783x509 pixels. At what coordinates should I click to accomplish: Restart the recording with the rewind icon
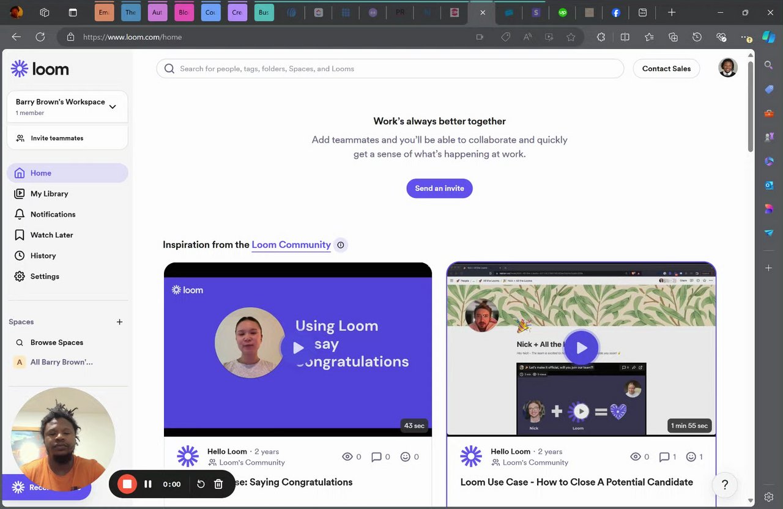tap(201, 484)
